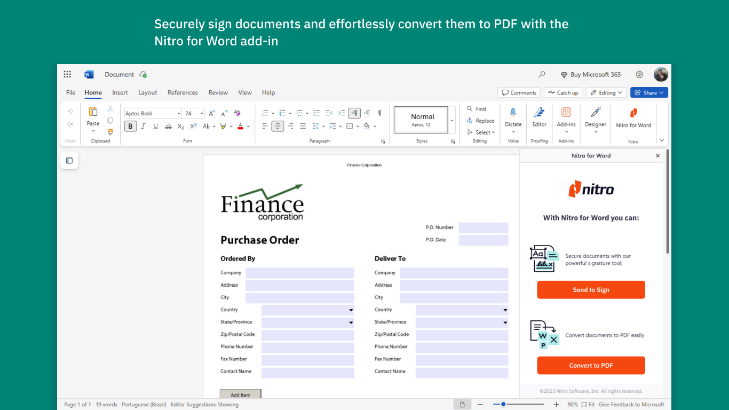Expand the Styles gallery arrow
Image resolution: width=729 pixels, height=410 pixels.
[451, 120]
